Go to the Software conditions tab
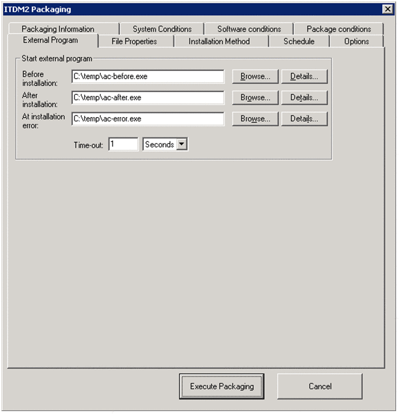Screen dimensions: 399x414 pyautogui.click(x=249, y=29)
